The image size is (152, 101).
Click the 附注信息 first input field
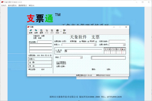tap(45, 42)
